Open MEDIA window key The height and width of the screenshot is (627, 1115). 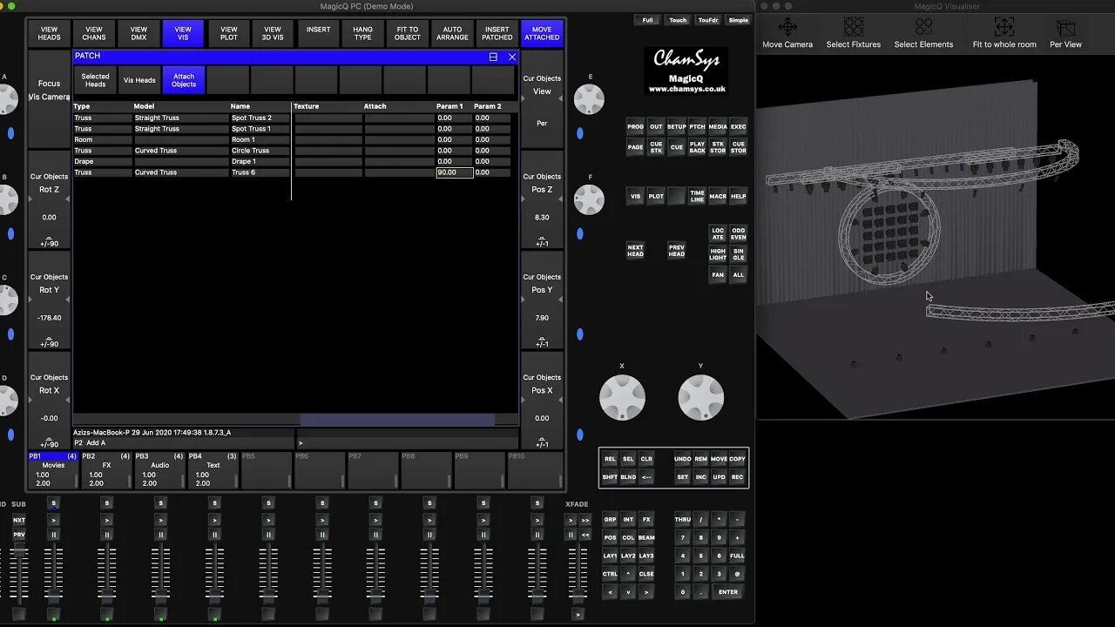(x=718, y=127)
